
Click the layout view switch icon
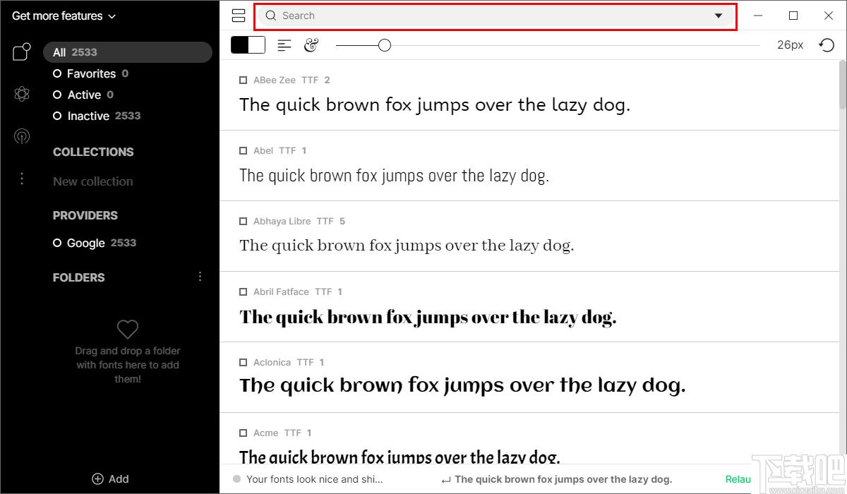[x=239, y=16]
